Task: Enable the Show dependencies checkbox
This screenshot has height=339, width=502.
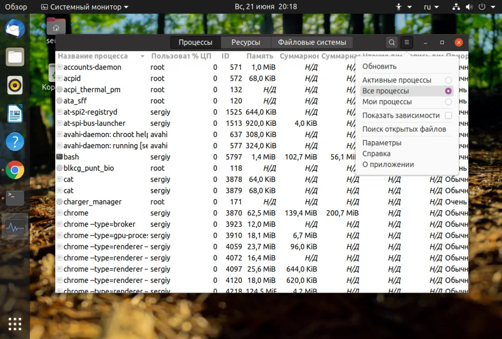Action: pos(448,115)
